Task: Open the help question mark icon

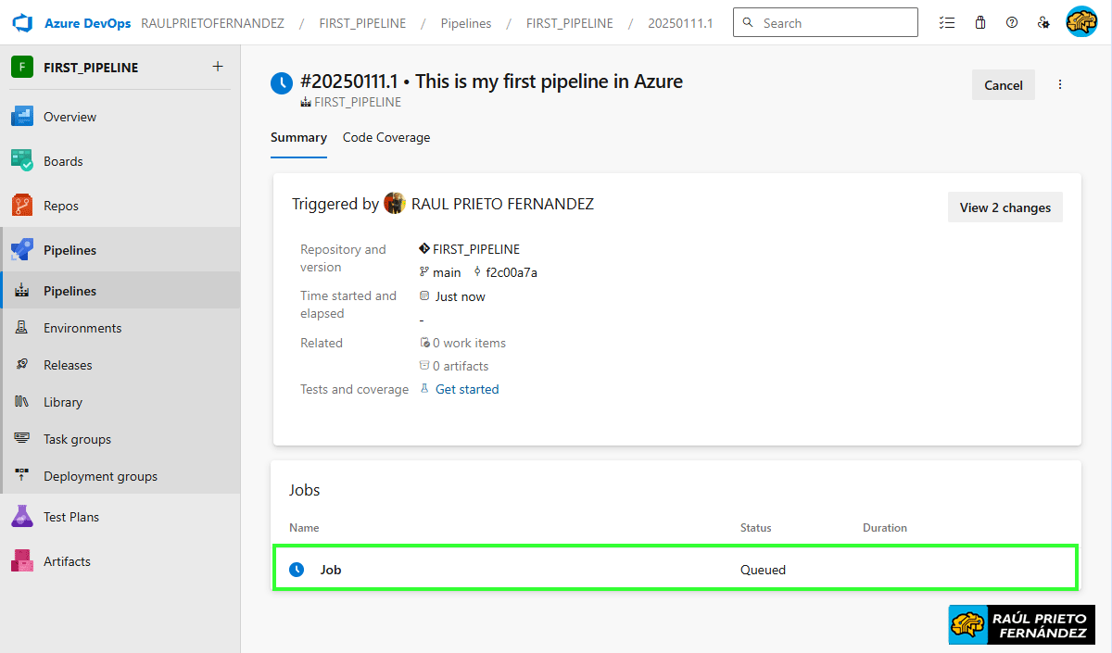Action: (1012, 23)
